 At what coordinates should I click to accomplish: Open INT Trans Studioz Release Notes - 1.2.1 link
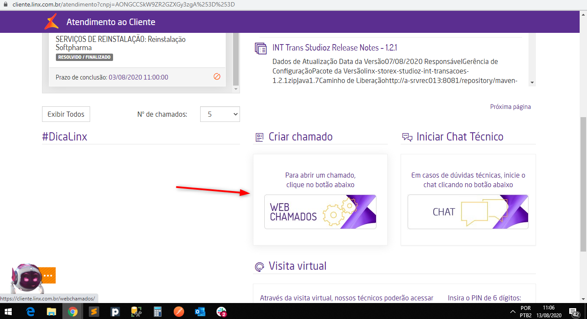[x=335, y=48]
